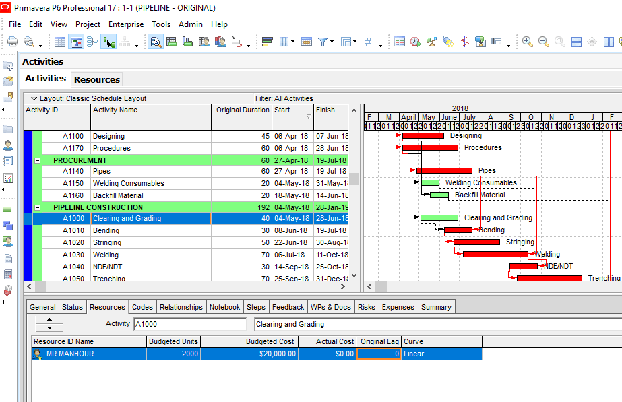Viewport: 622px width, 402px height.
Task: Click the Activity Name column header
Action: 151,117
